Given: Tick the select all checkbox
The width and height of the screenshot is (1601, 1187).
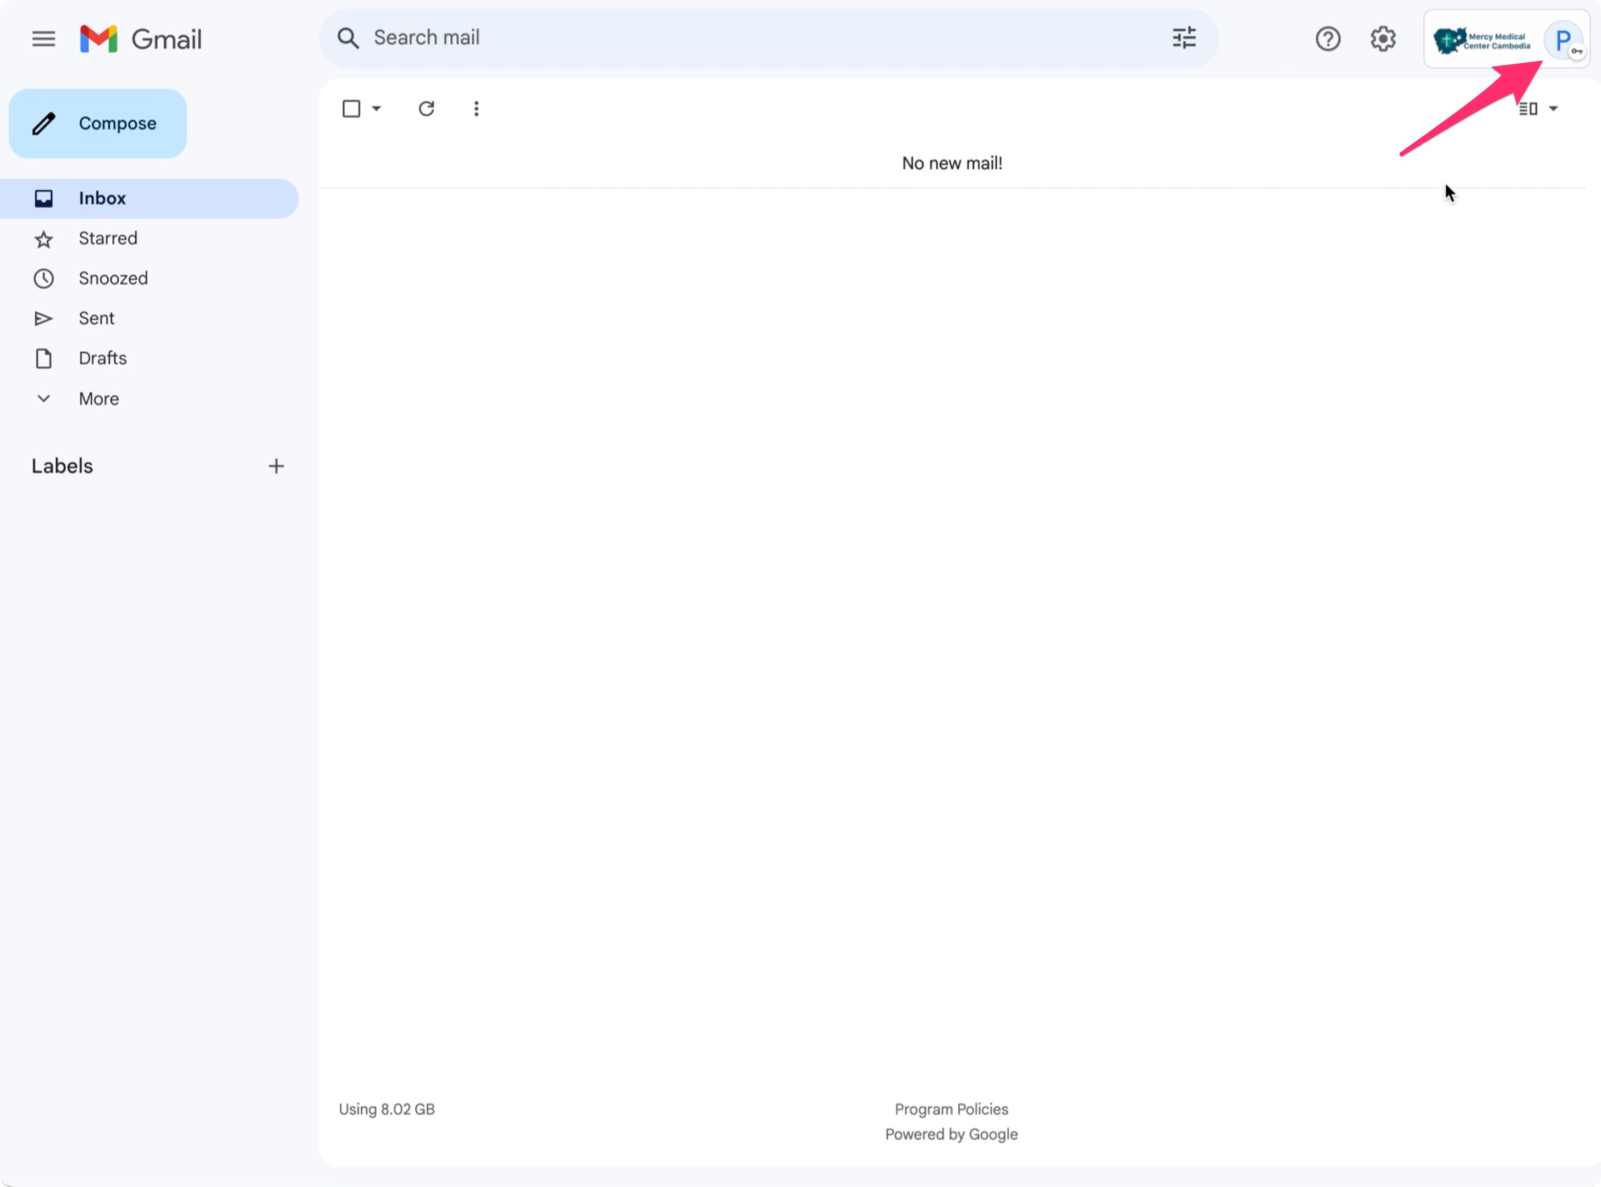Looking at the screenshot, I should coord(351,108).
